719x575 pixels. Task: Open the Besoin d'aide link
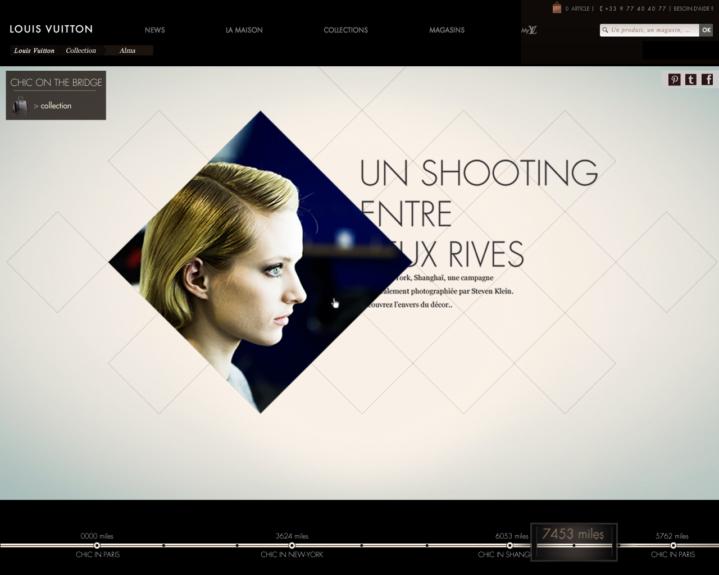click(x=693, y=8)
